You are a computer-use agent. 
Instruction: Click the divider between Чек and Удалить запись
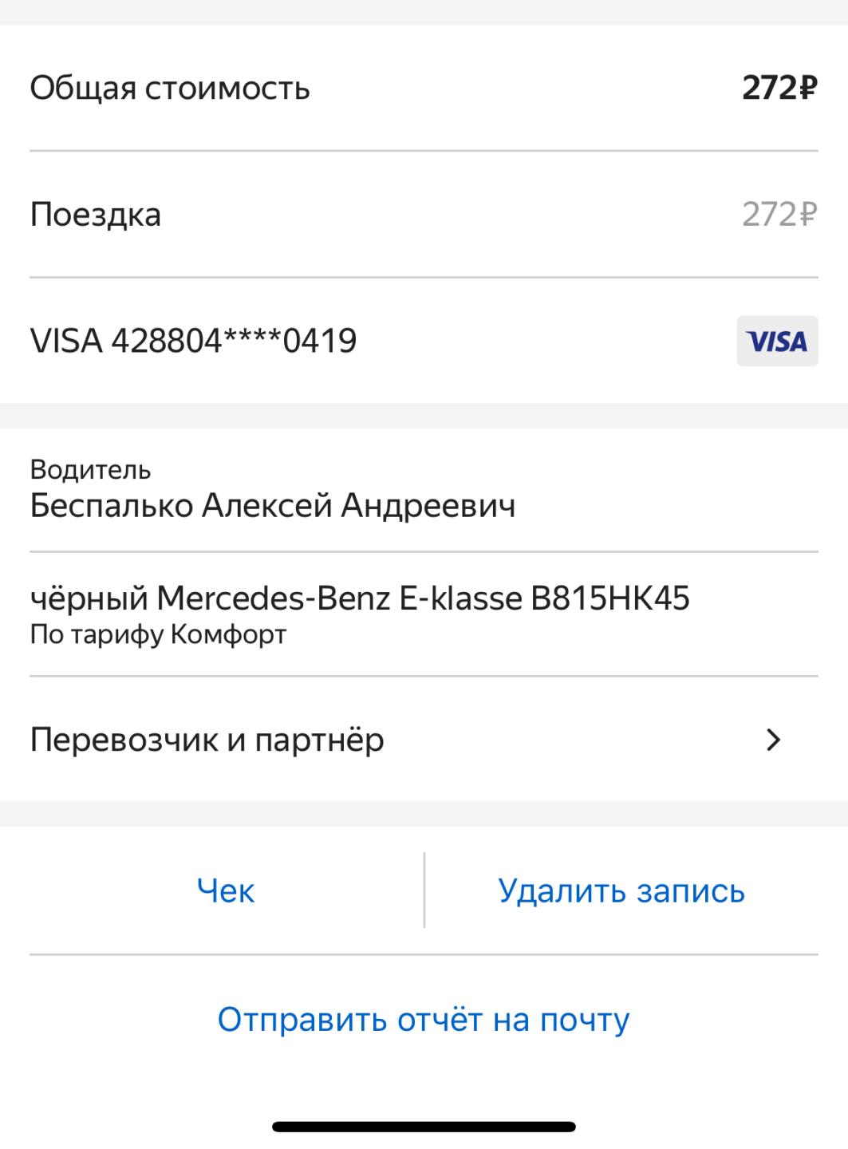coord(424,890)
